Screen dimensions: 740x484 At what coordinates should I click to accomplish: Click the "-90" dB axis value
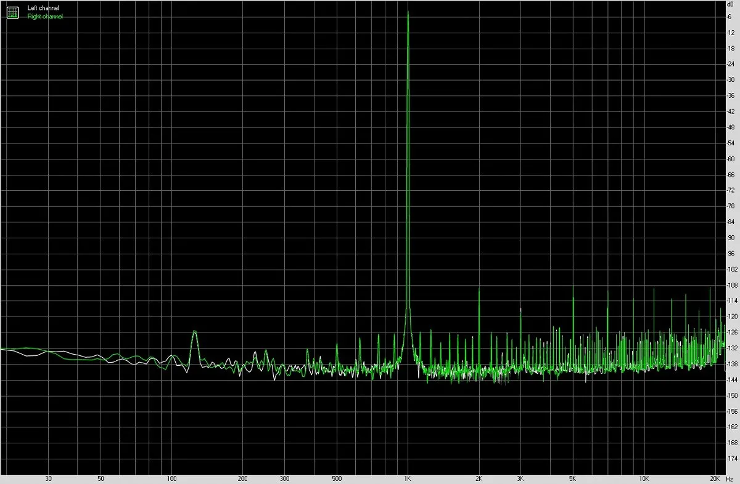731,238
